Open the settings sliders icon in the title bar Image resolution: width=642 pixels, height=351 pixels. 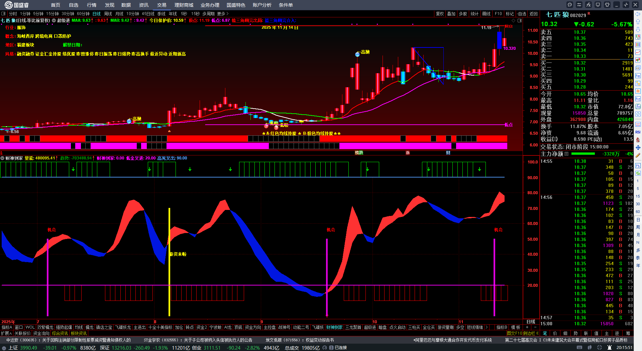[x=579, y=5]
